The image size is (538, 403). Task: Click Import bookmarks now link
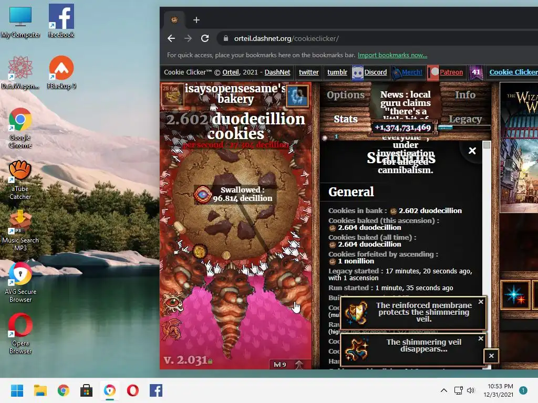pyautogui.click(x=392, y=55)
